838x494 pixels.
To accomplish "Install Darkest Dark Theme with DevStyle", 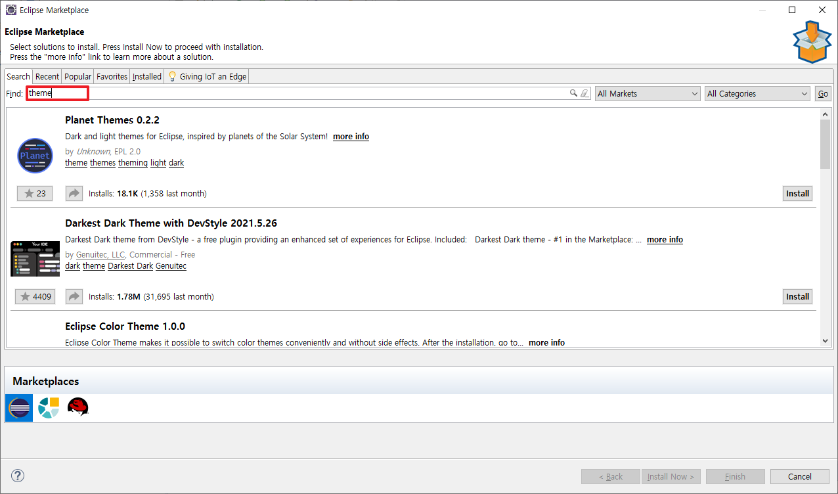I will (797, 296).
